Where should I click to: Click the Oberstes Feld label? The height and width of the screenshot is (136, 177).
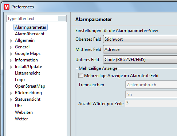(88, 39)
